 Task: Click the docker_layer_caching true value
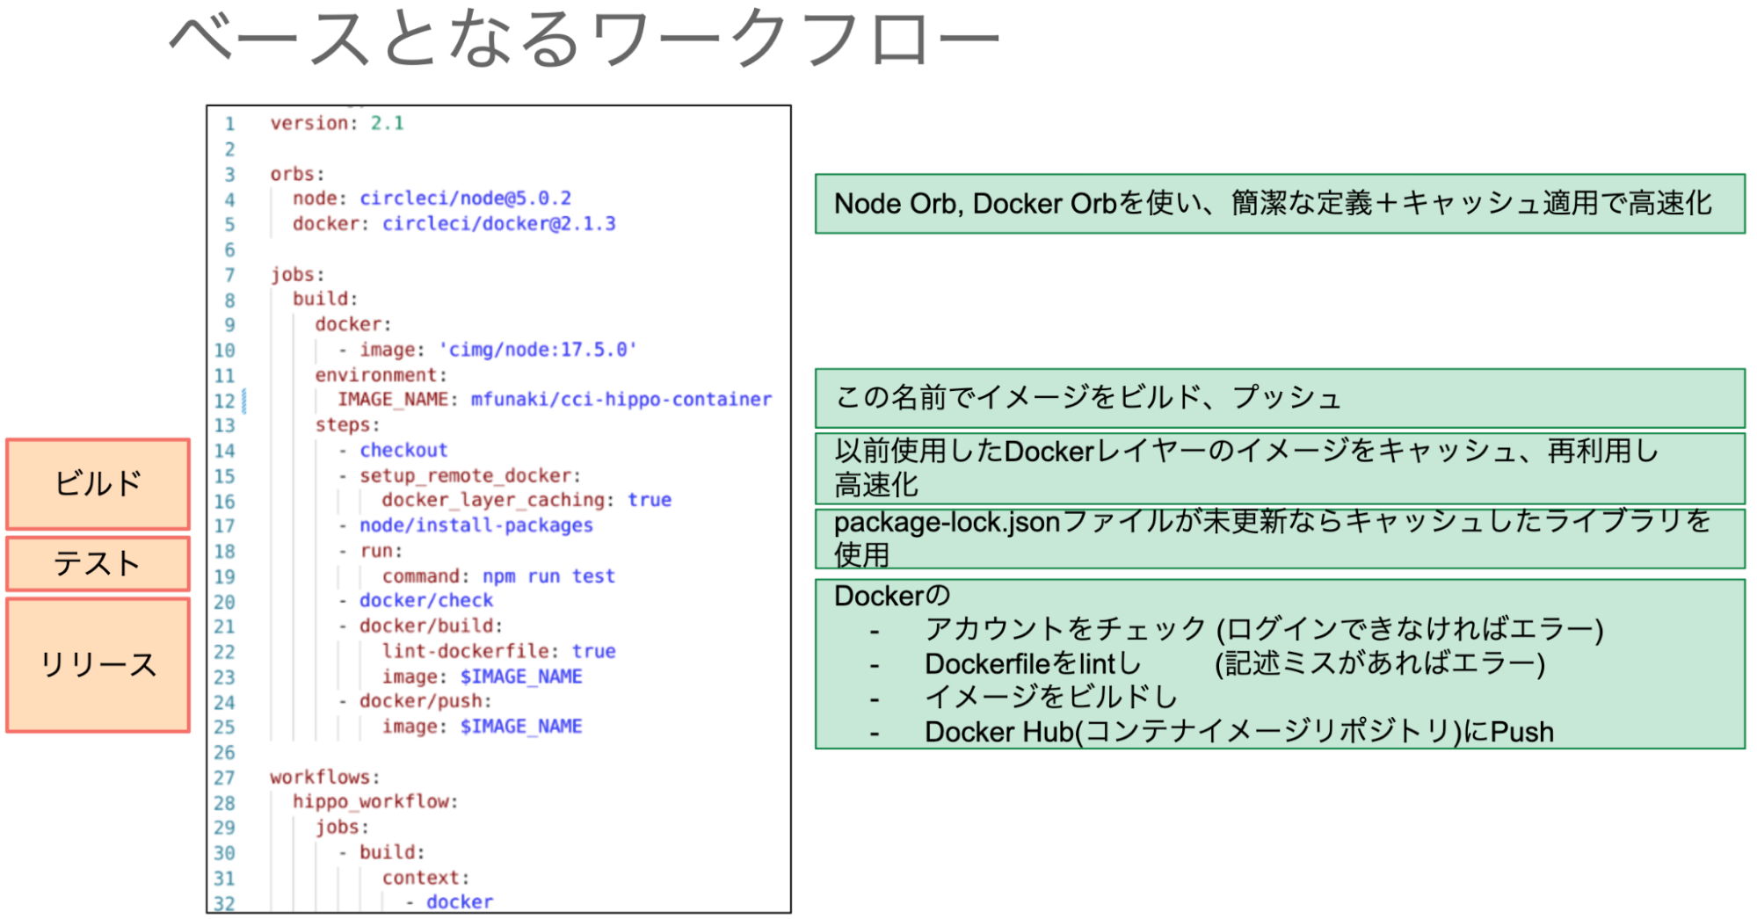coord(649,500)
